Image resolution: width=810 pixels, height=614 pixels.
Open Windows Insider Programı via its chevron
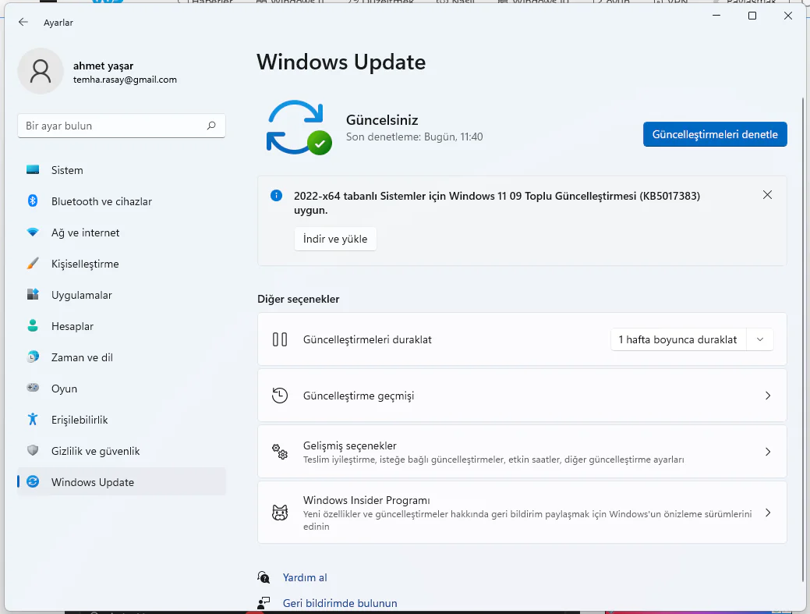coord(768,513)
